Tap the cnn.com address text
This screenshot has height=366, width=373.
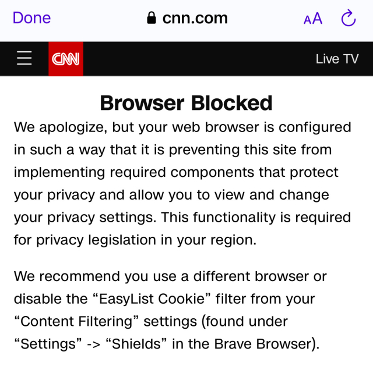195,18
